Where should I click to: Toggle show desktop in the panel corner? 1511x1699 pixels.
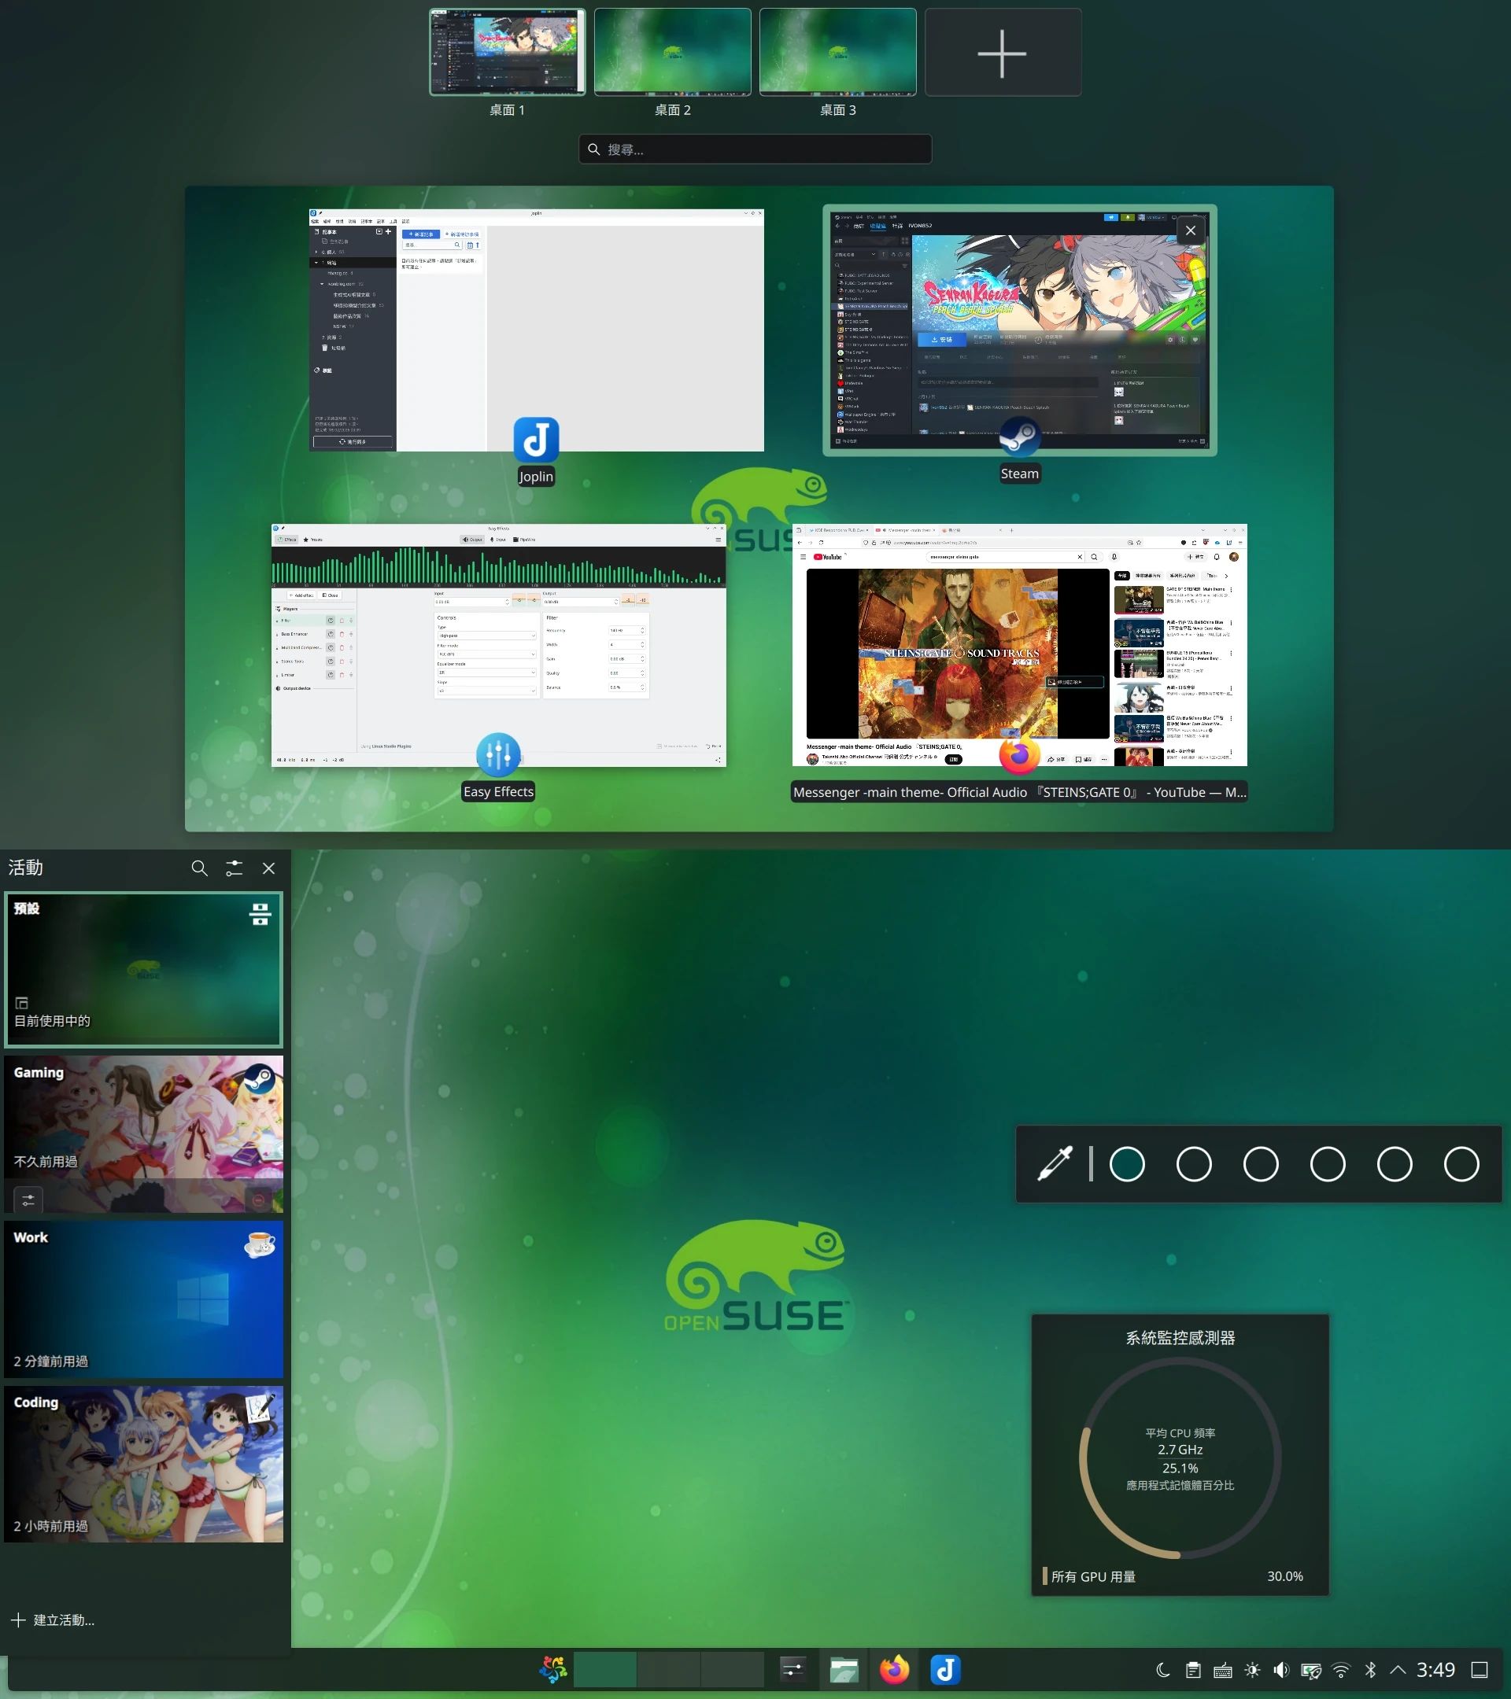tap(1480, 1670)
